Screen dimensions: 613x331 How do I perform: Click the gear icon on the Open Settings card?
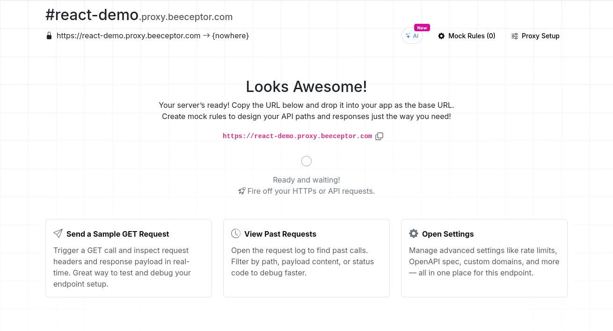[x=413, y=233]
